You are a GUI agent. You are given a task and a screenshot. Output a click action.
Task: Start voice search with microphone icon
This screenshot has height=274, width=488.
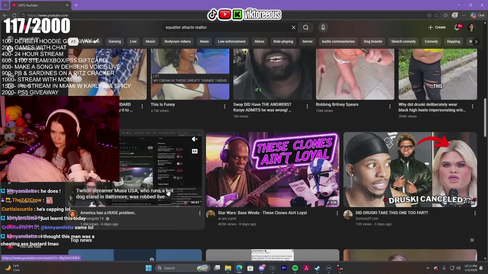pyautogui.click(x=323, y=27)
